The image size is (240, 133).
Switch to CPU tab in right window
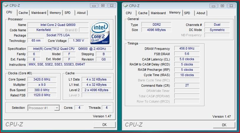[x=129, y=13]
